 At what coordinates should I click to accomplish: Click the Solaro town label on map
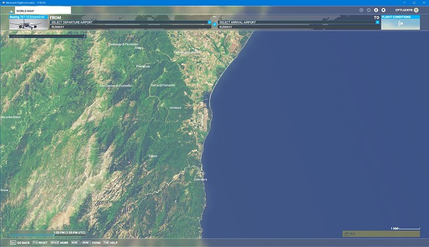click(153, 156)
